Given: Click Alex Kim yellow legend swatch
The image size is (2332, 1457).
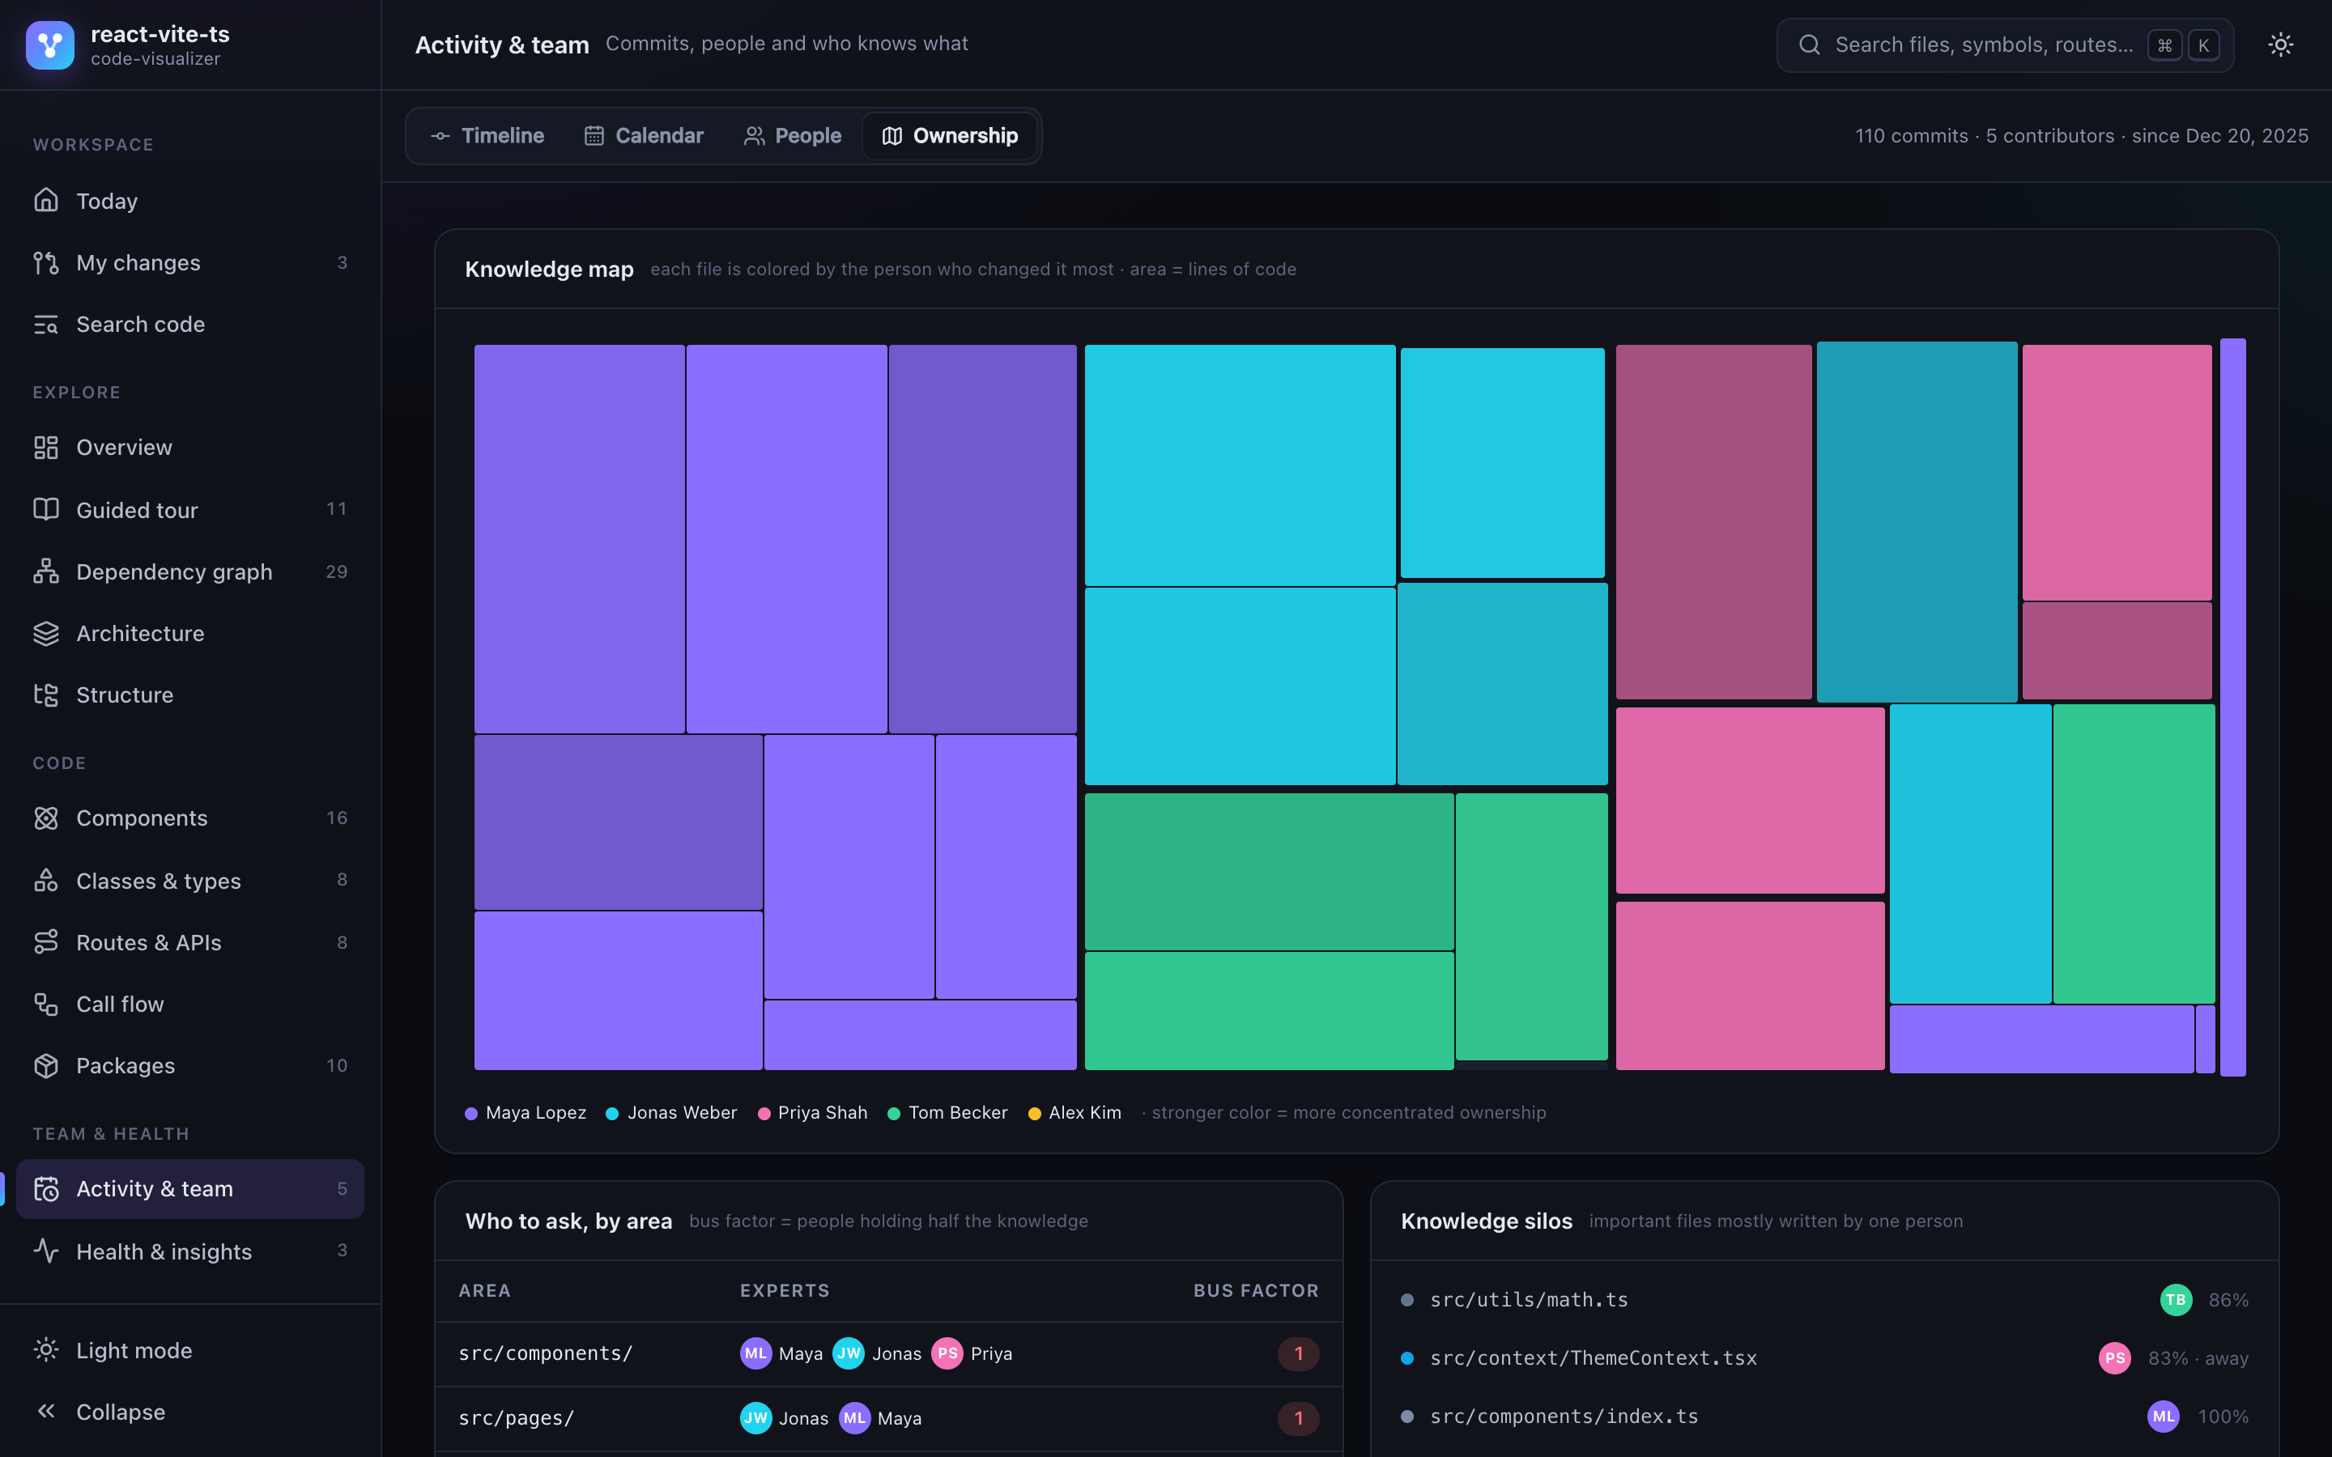Looking at the screenshot, I should click(1035, 1113).
